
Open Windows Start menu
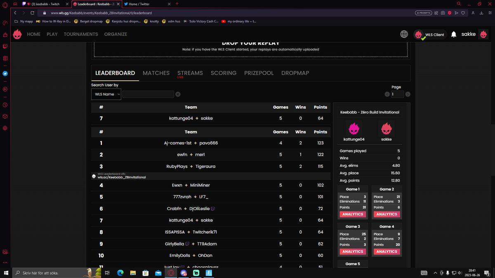point(6,273)
